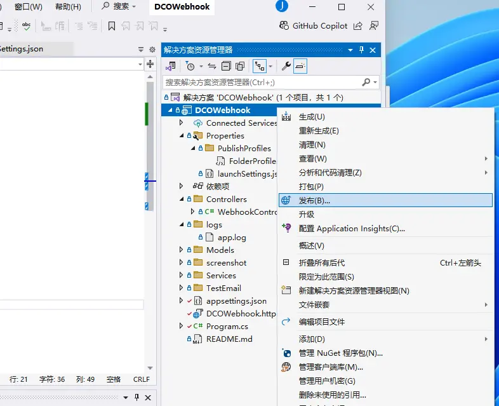Collapse the Controllers folder
This screenshot has width=499, height=406.
[x=182, y=199]
